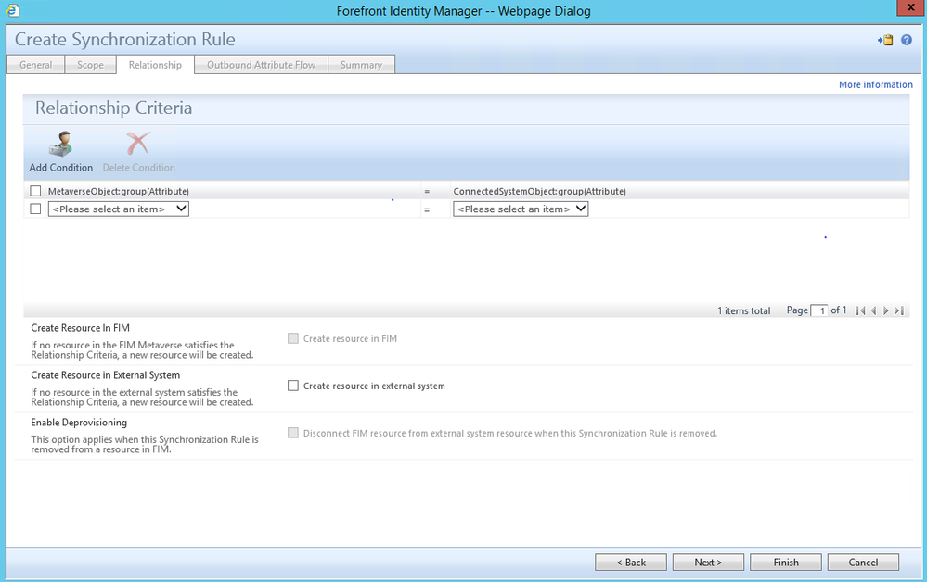Click the ConnectedSystemObject:group(Attribute) column header
Image resolution: width=927 pixels, height=582 pixels.
[539, 191]
